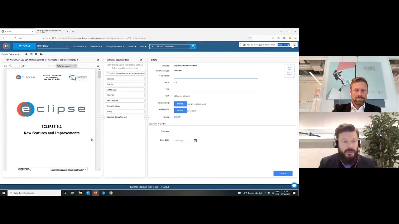This screenshot has width=399, height=224.
Task: Click the browser home icon
Action: click(20, 38)
